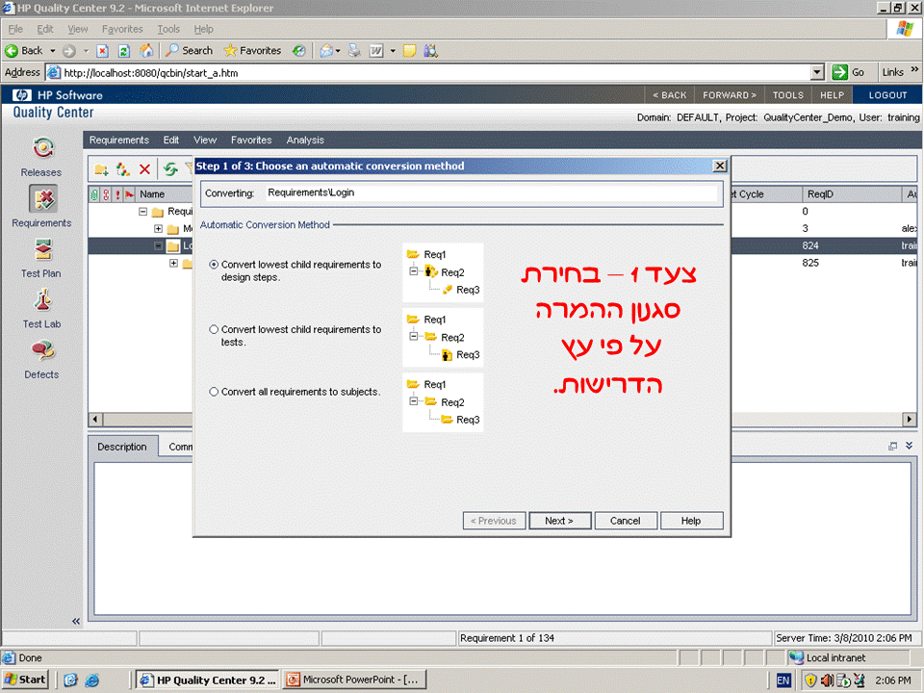
Task: Click the New Folder toolbar icon
Action: pos(101,169)
